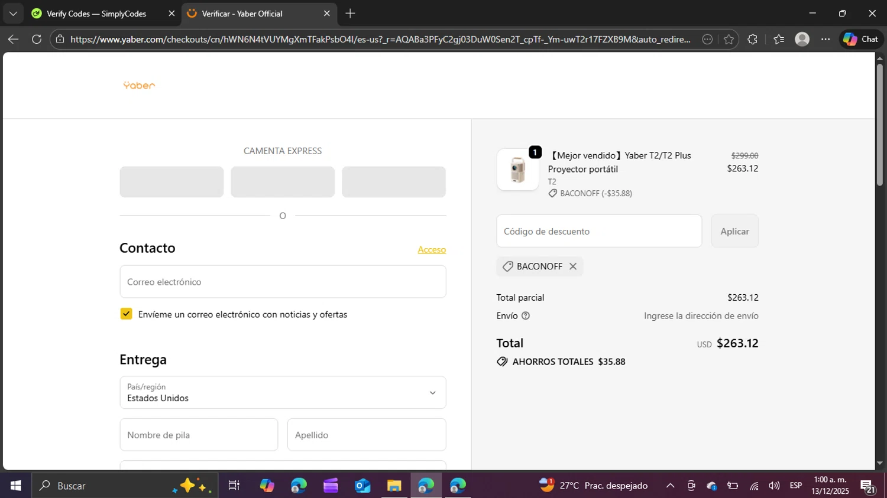
Task: Open browser profile avatar
Action: coord(802,40)
